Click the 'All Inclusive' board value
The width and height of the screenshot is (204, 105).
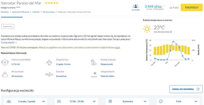(x=17, y=76)
